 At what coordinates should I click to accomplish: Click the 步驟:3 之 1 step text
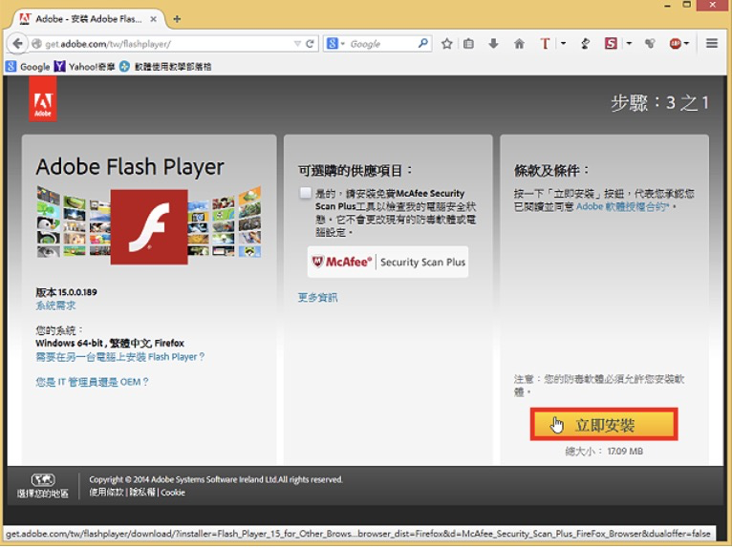point(659,102)
